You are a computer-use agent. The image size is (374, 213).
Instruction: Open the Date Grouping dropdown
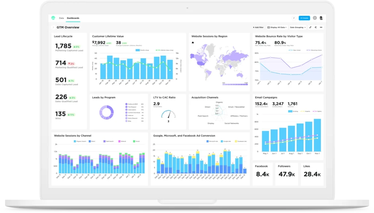(x=298, y=27)
